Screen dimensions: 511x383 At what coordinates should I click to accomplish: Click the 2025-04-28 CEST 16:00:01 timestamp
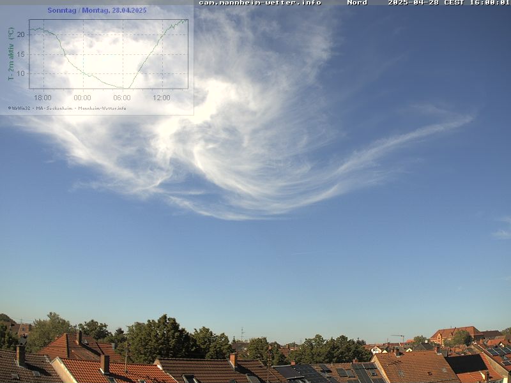tap(448, 3)
